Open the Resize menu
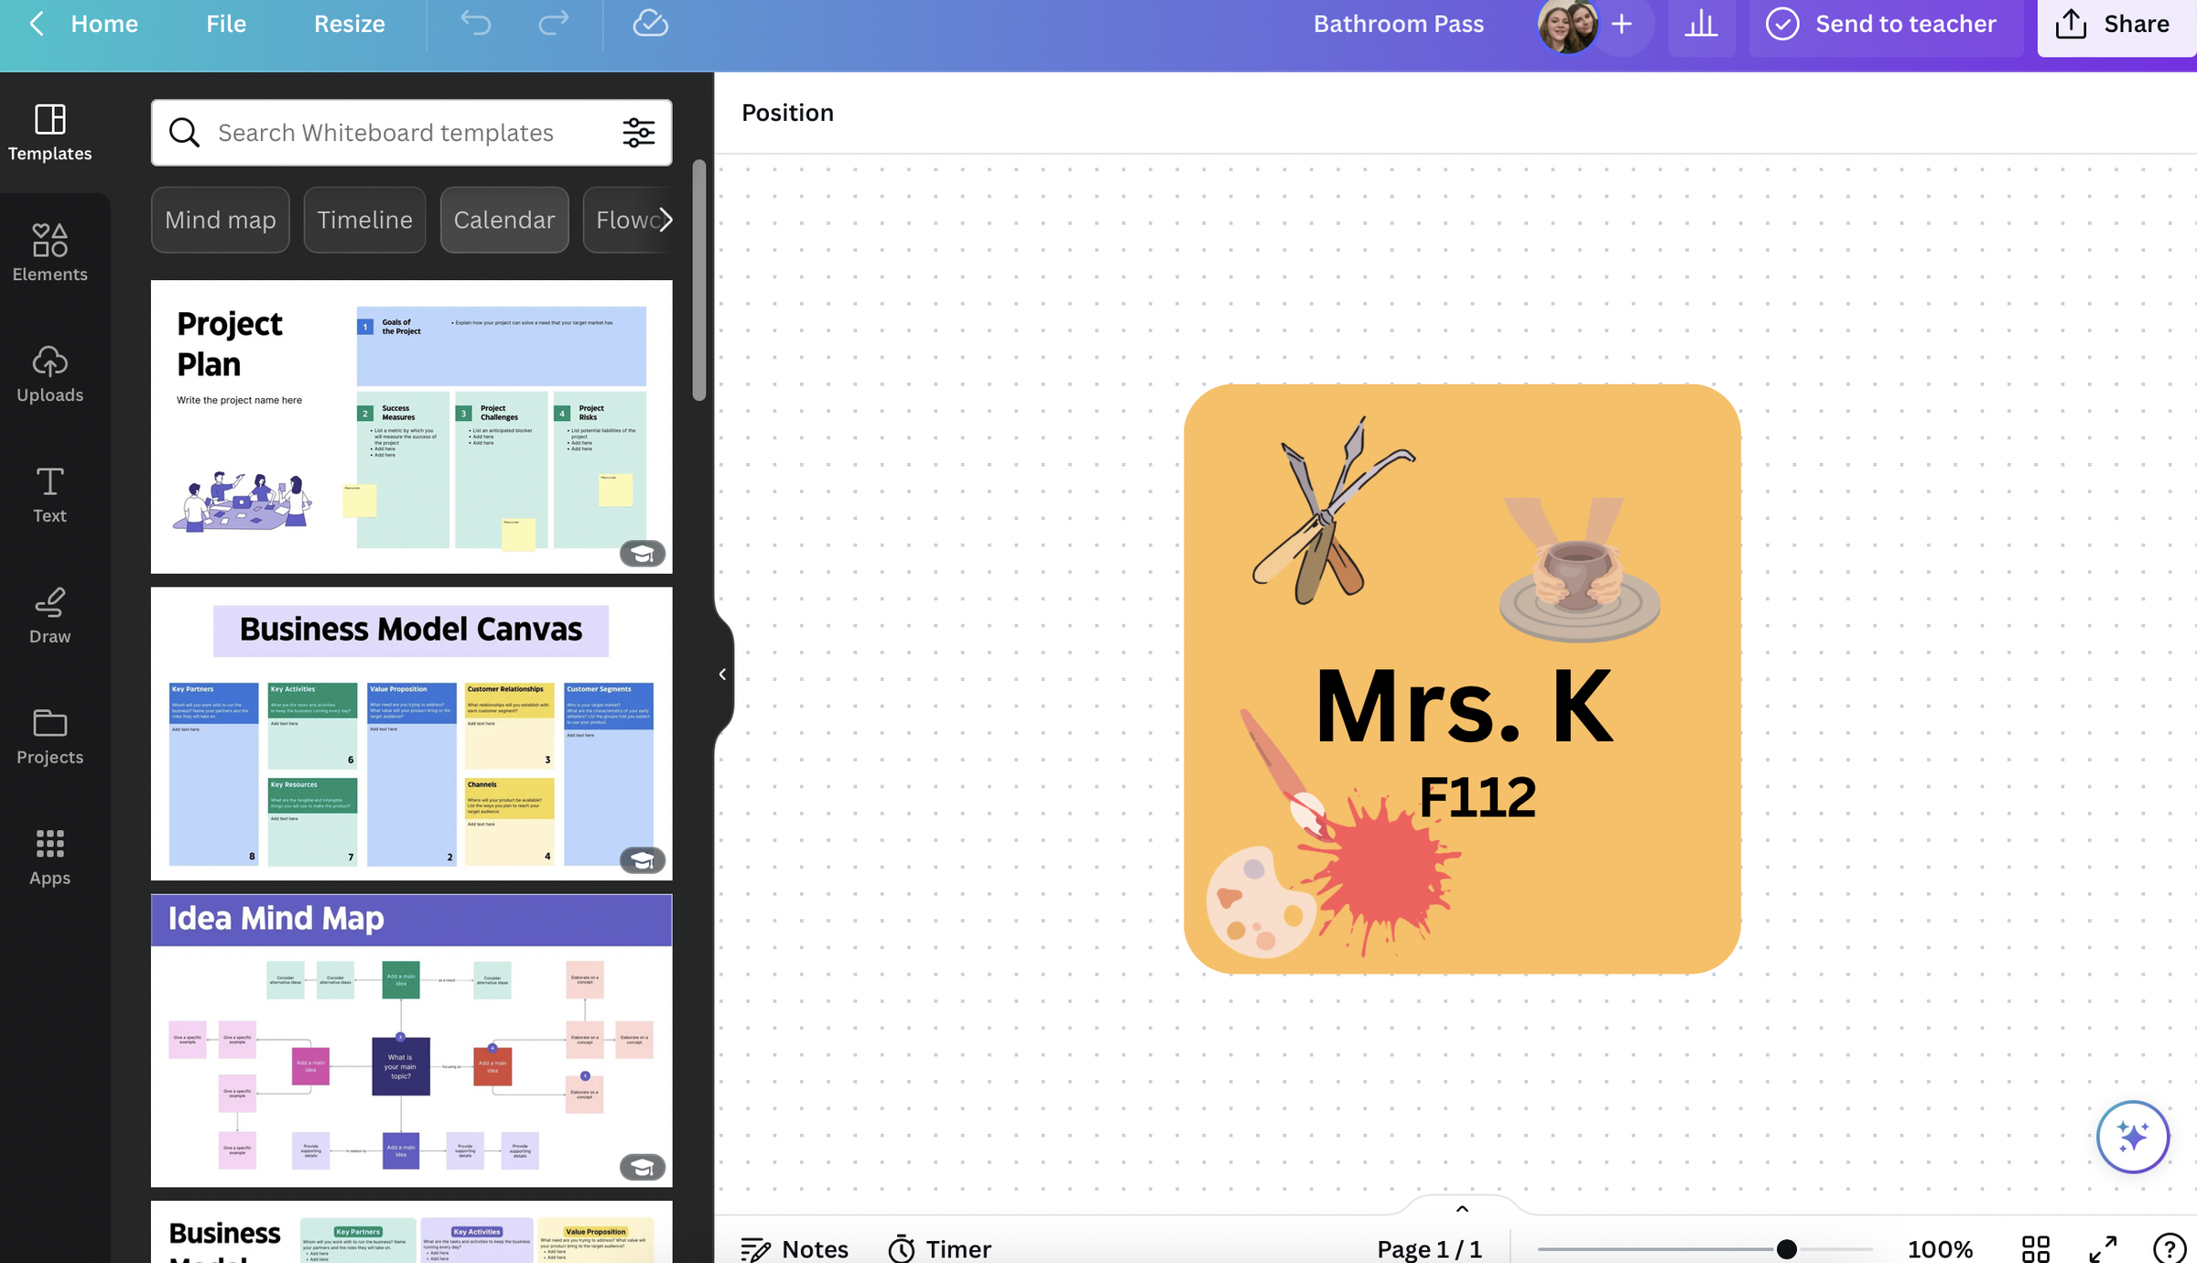Viewport: 2197px width, 1263px height. [x=349, y=24]
